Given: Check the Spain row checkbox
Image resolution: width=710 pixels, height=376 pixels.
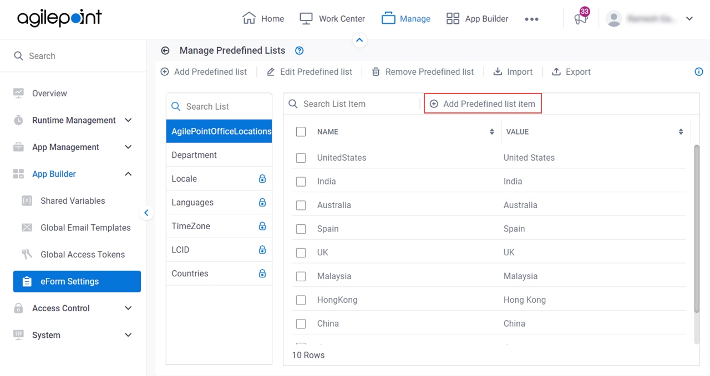Looking at the screenshot, I should click(301, 229).
